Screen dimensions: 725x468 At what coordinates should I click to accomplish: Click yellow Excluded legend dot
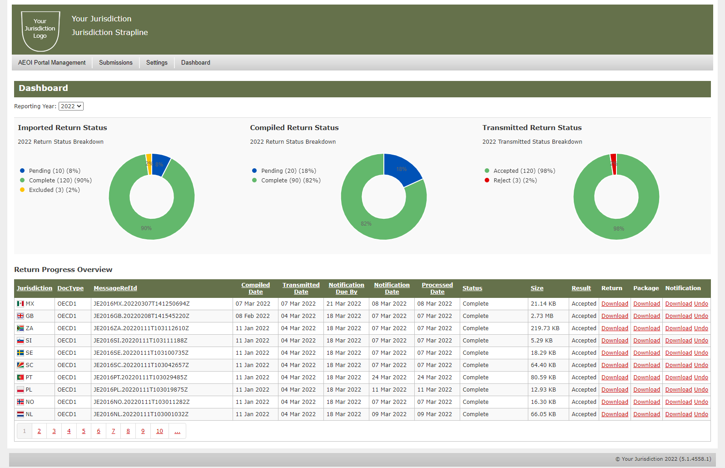tap(22, 190)
